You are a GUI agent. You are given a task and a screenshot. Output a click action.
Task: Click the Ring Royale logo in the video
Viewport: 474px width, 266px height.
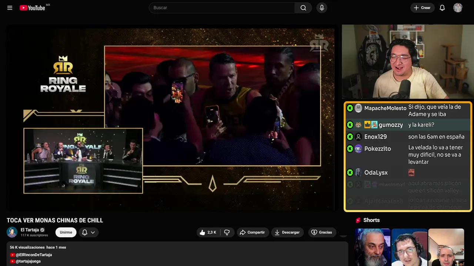(63, 74)
